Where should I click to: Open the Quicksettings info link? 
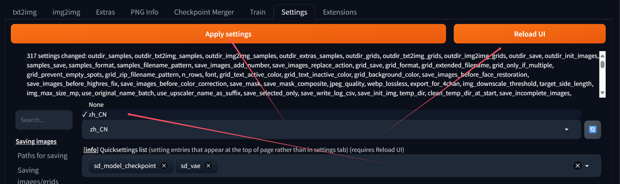(91, 150)
